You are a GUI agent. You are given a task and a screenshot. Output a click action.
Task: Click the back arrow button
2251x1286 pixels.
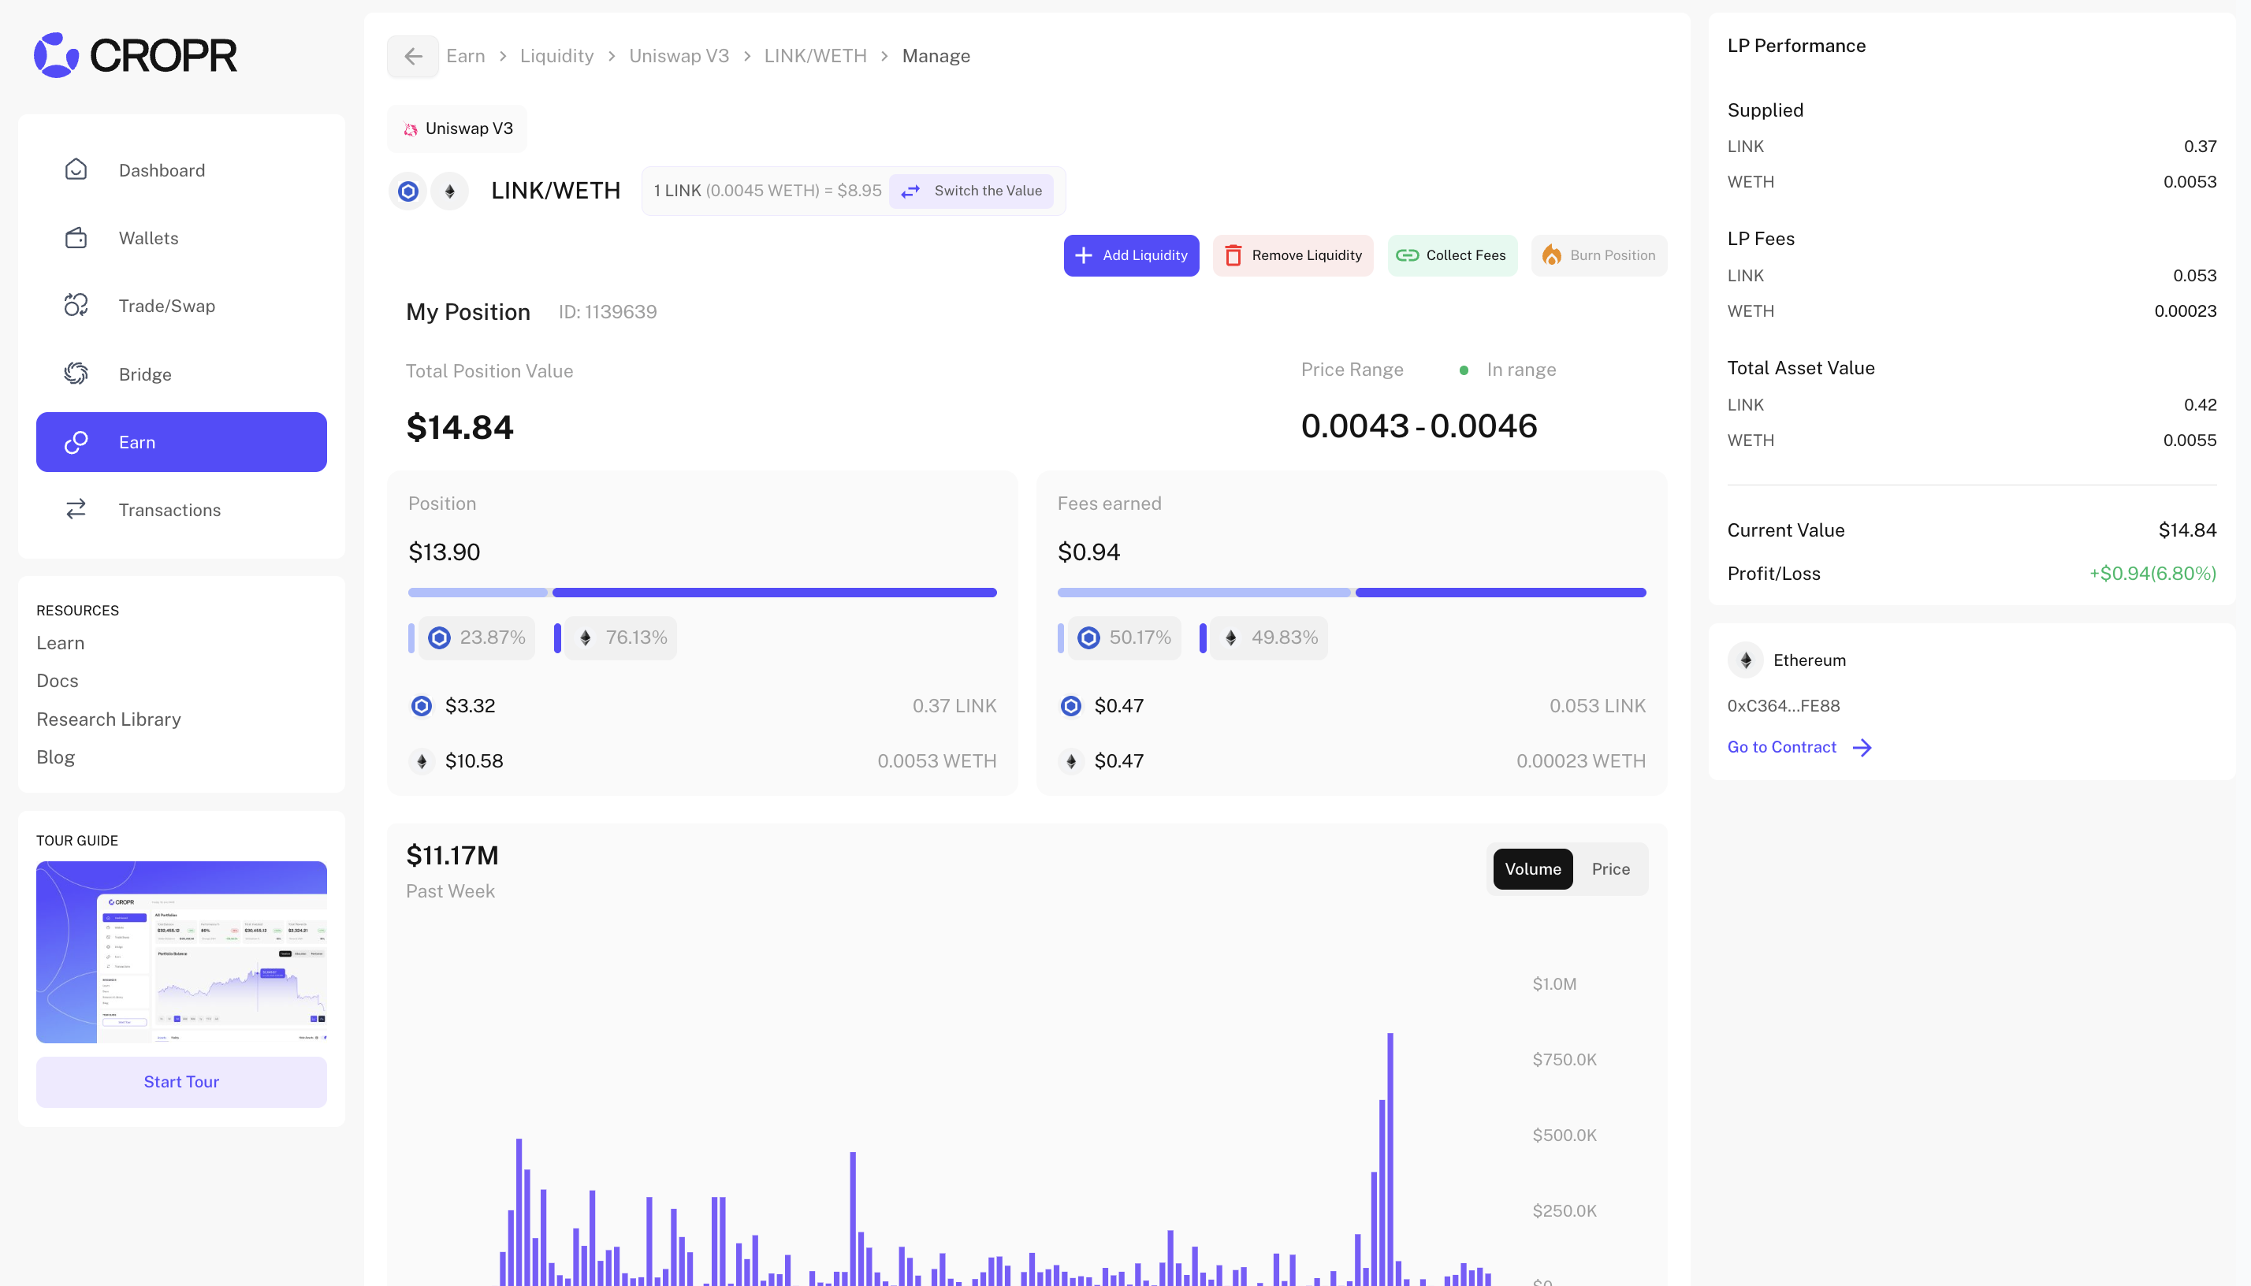point(412,57)
